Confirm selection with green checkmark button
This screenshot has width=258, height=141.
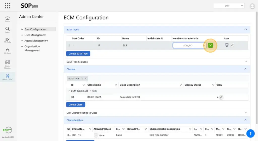(211, 45)
